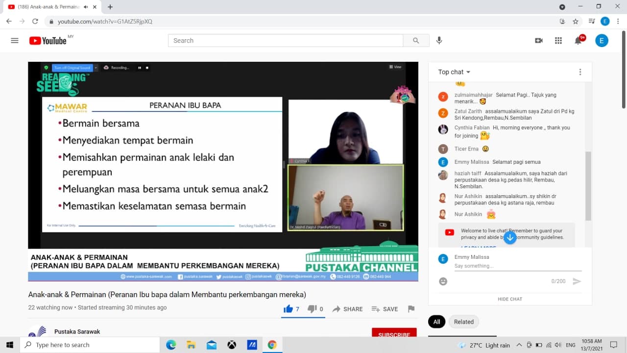Open the Pustaka Sarawak channel name link
The width and height of the screenshot is (627, 353).
pyautogui.click(x=77, y=331)
